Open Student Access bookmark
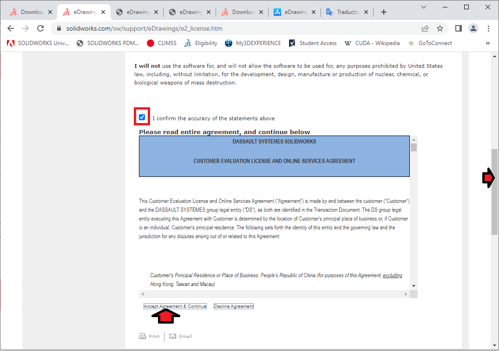 (x=313, y=43)
